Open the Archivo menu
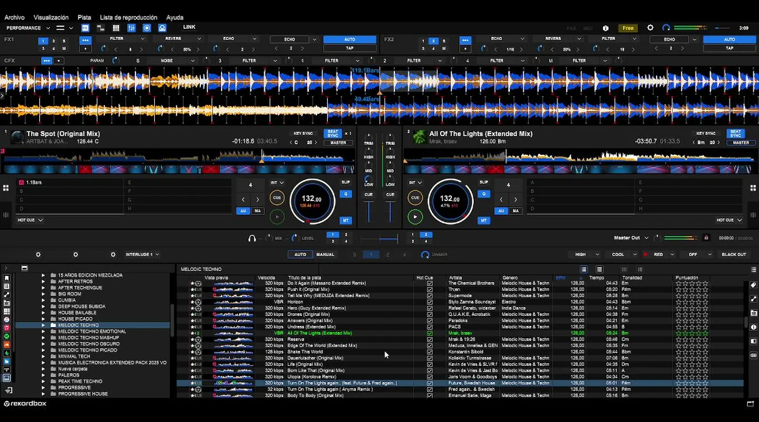The height and width of the screenshot is (422, 759). click(x=15, y=18)
